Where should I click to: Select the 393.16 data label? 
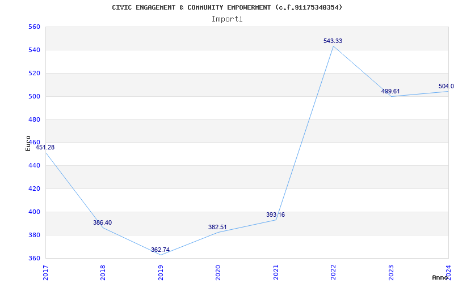275,215
